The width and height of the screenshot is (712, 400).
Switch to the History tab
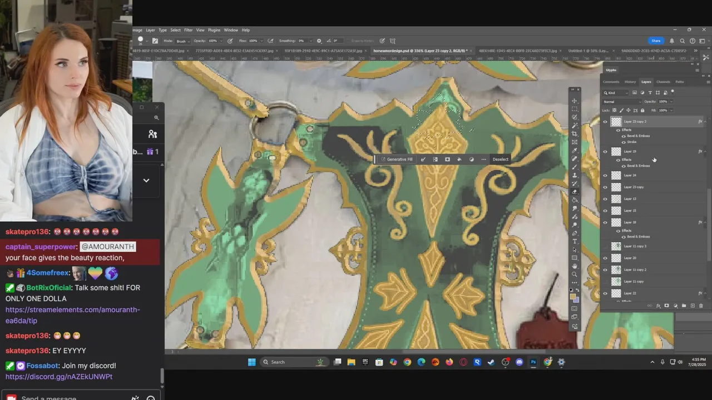pos(630,82)
